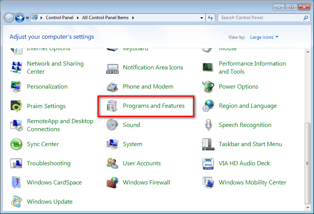The image size is (314, 214).
Task: Click the Phone and Modem telephone icon
Action: [x=112, y=87]
